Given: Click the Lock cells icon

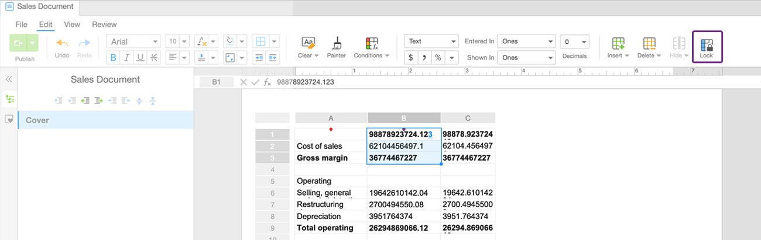Looking at the screenshot, I should [707, 44].
